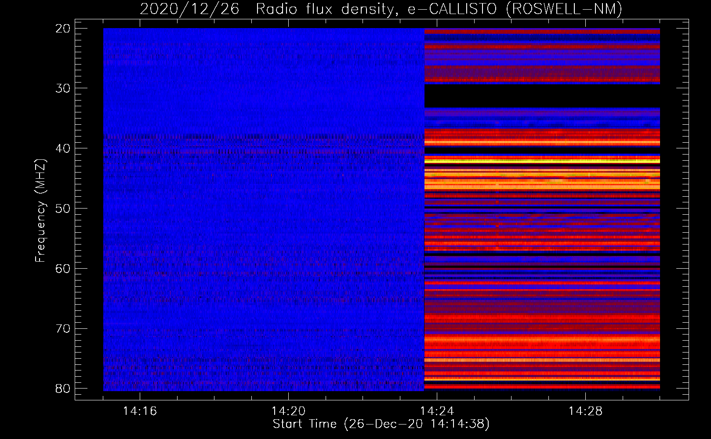Click the 14:28 time tick label

[x=585, y=411]
